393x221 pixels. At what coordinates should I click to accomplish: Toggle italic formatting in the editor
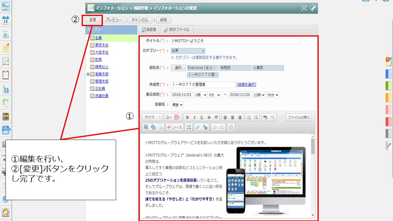pyautogui.click(x=194, y=117)
